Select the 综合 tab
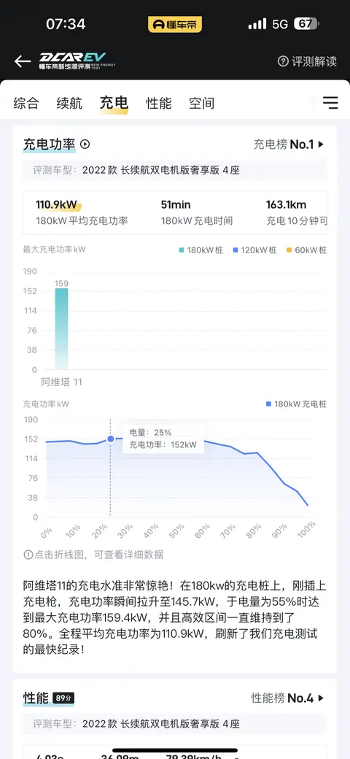Screen dimensions: 350x759 (x=26, y=103)
